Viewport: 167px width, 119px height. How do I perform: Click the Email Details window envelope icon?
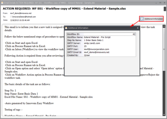pos(2,3)
